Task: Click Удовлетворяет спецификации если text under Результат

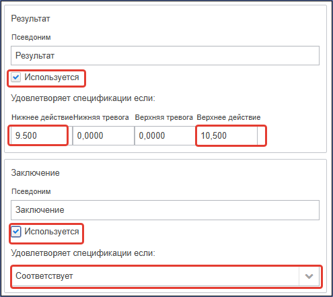Action: tap(83, 98)
